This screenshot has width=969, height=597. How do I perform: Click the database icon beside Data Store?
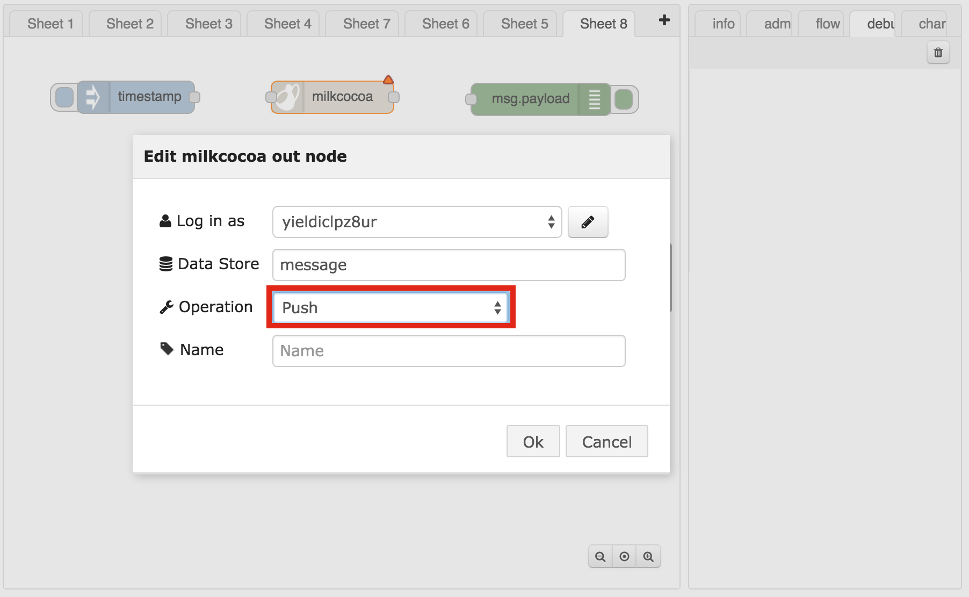[x=165, y=263]
